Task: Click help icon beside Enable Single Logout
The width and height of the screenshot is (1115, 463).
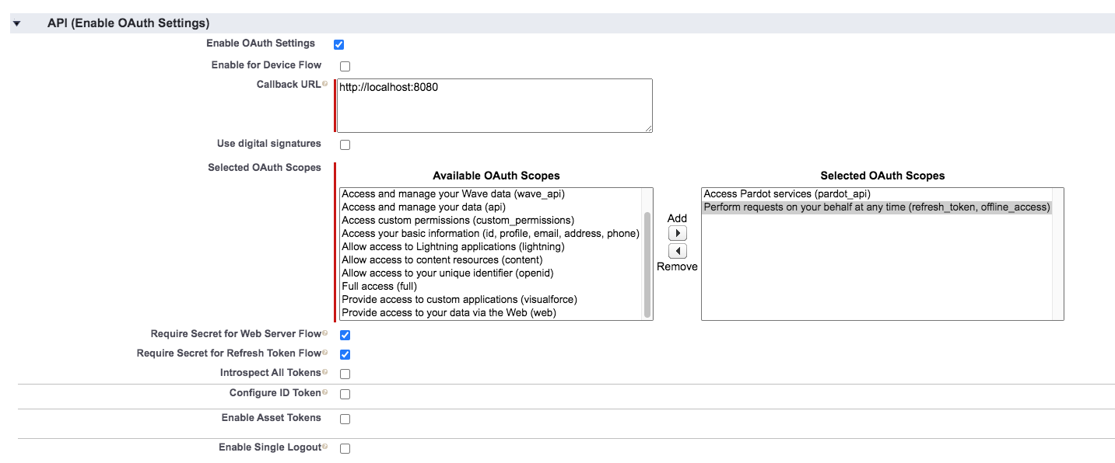Action: (324, 447)
